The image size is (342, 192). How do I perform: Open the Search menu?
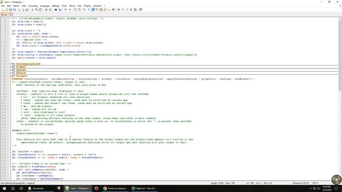pyautogui.click(x=16, y=6)
